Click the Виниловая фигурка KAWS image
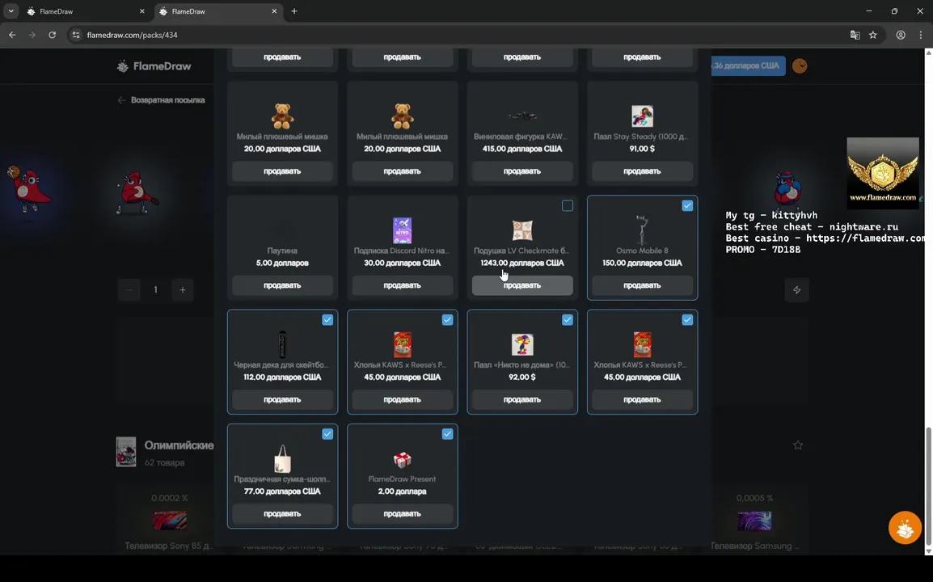This screenshot has height=582, width=933. tap(521, 116)
